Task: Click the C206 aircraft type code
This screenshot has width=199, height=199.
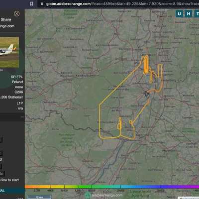Action: 18,92
